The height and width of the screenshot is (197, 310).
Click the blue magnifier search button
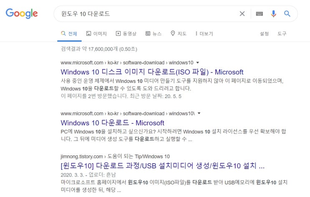point(287,14)
